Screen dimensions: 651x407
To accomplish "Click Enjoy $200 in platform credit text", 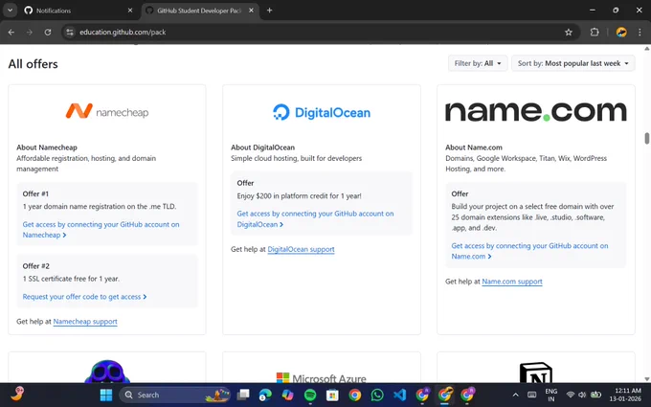I will [299, 196].
